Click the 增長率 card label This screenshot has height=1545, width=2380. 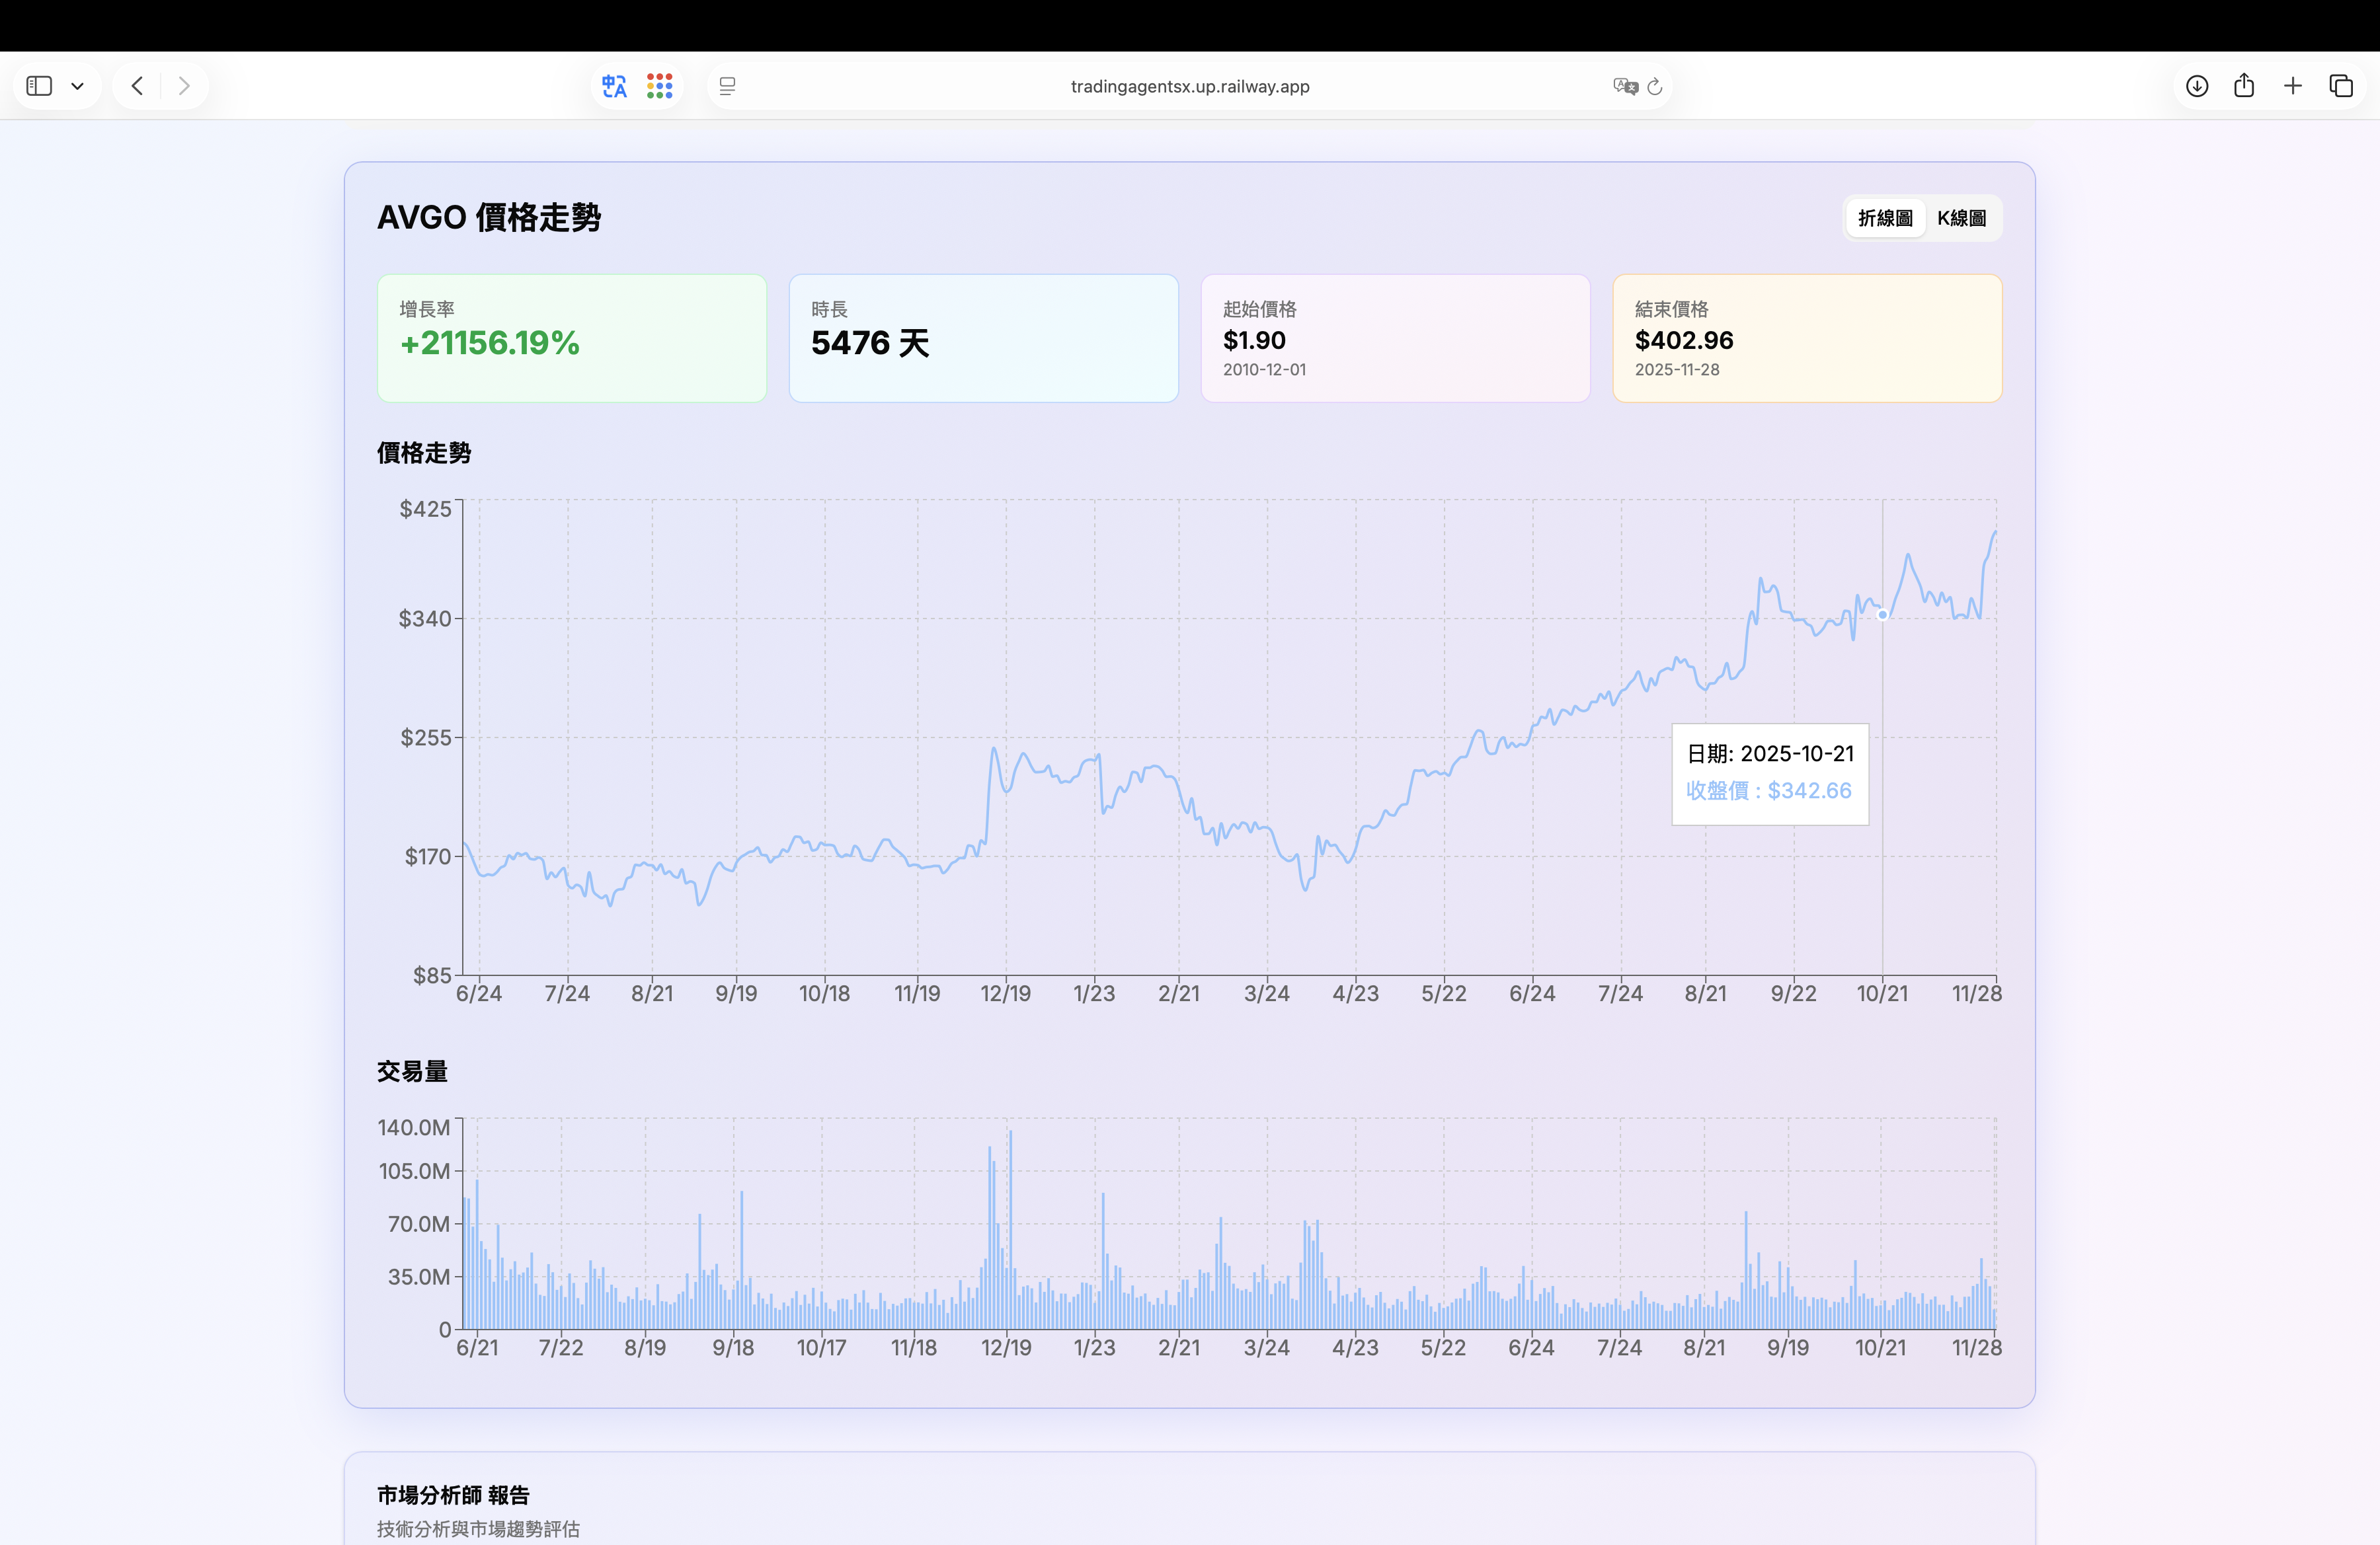coord(427,309)
